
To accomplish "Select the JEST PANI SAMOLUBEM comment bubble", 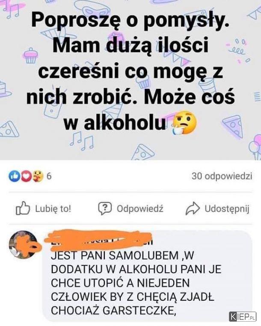I will (x=147, y=276).
